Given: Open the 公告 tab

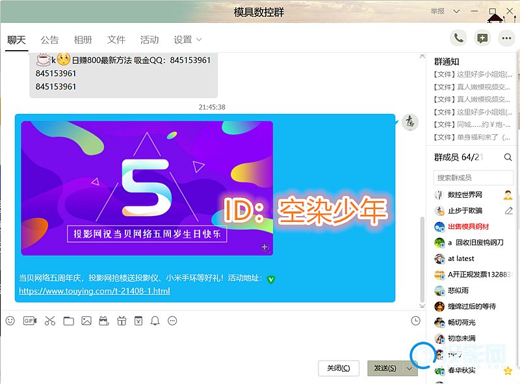Looking at the screenshot, I should click(50, 40).
